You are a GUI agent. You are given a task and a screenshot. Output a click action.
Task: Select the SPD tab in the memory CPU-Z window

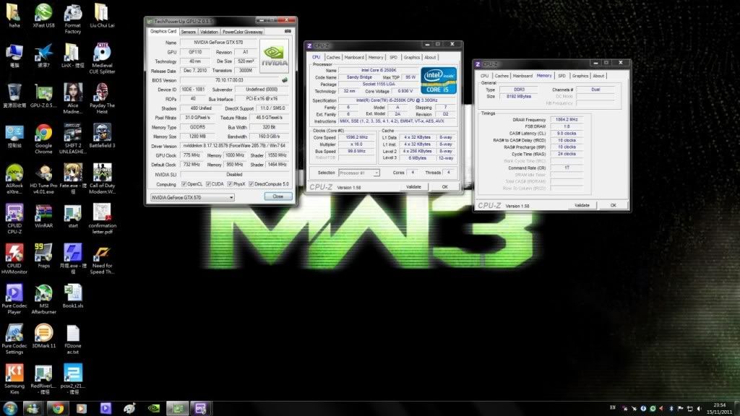tap(562, 75)
